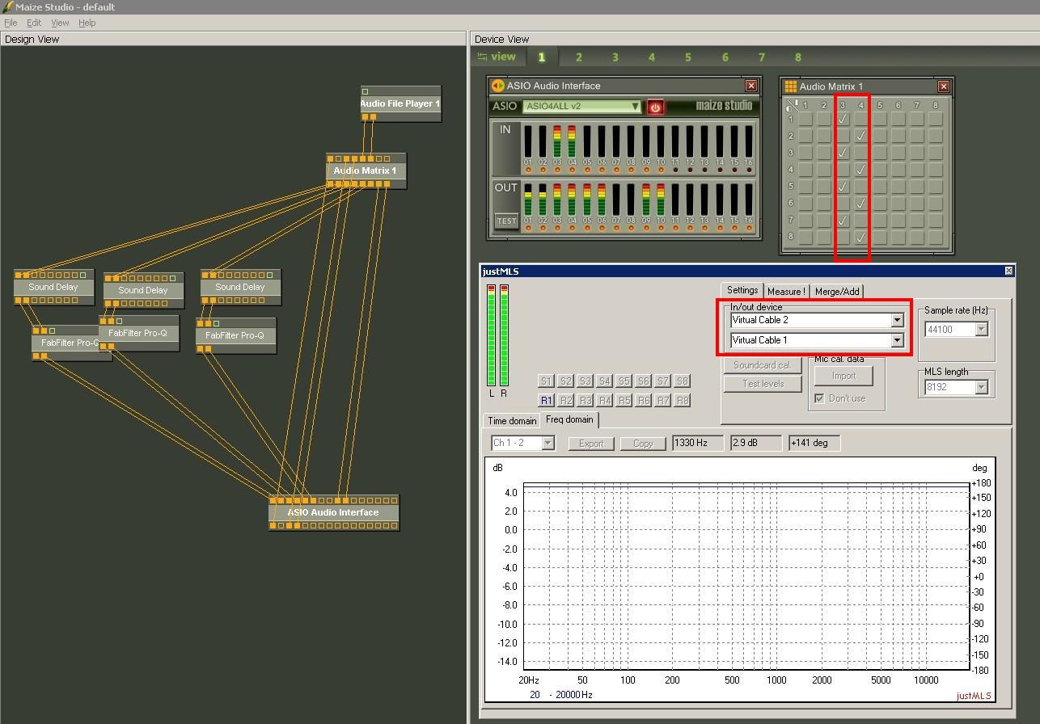
Task: Select the ASIO Audio Interface node in Design View
Action: point(334,512)
